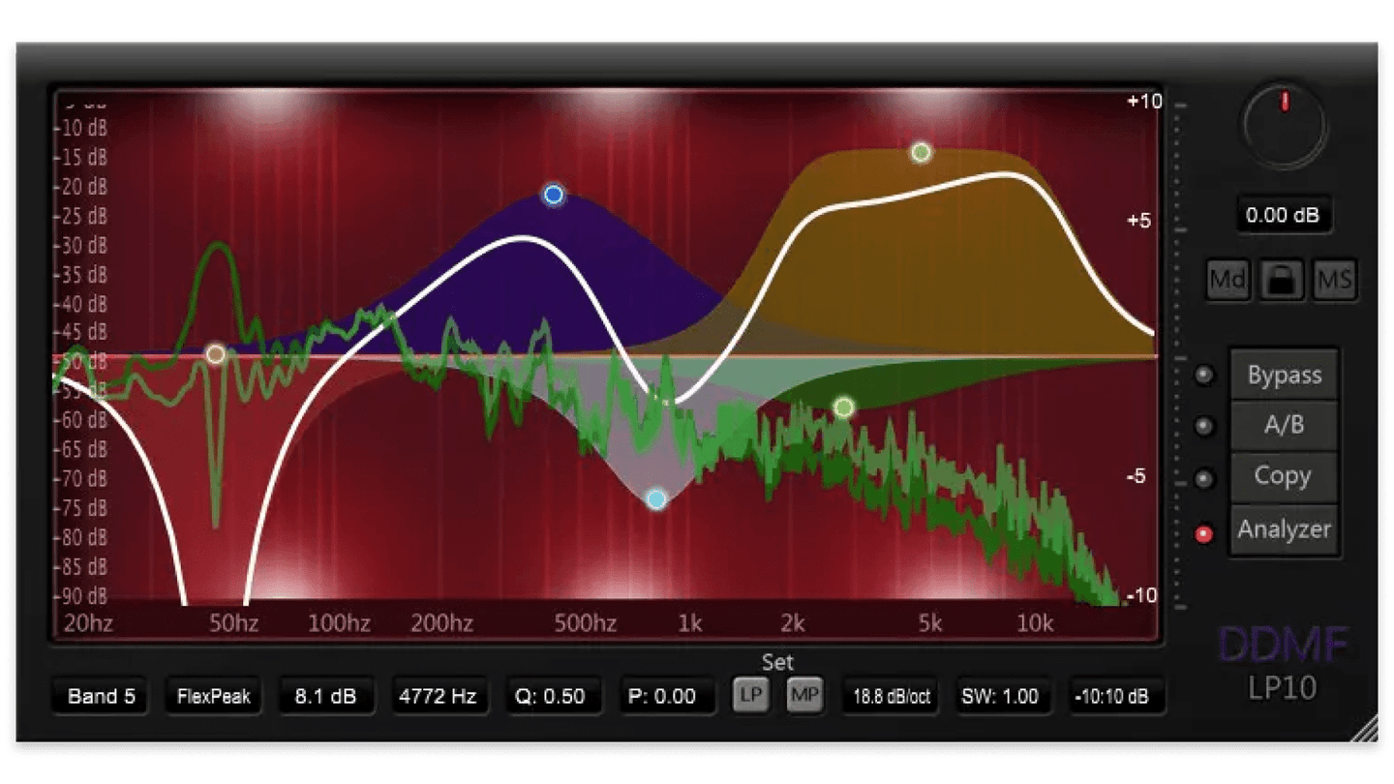Screen dimensions: 1394x784
Task: Toggle the Analyzer LED indicator
Action: [1205, 529]
